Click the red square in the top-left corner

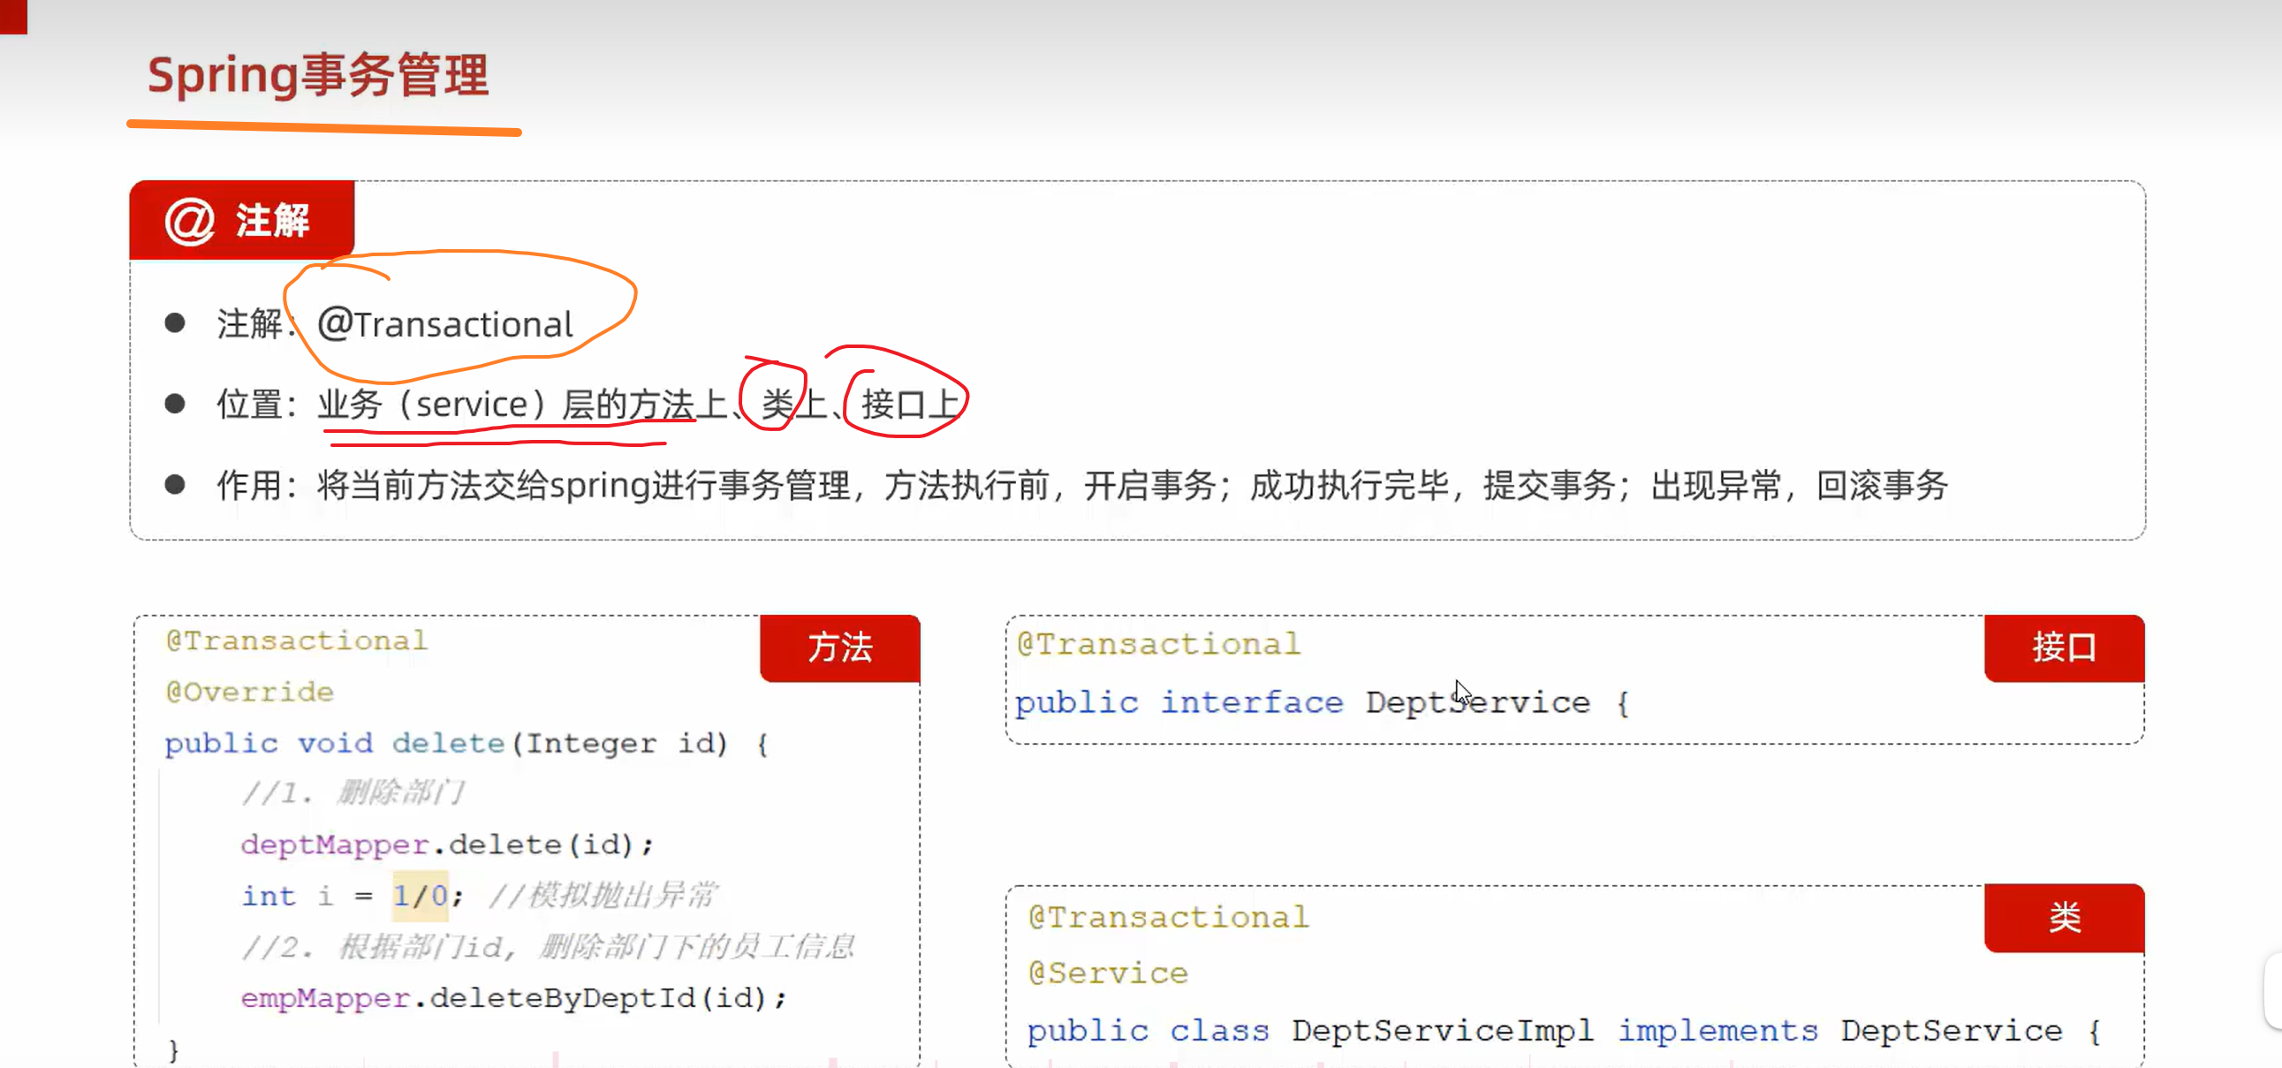(x=13, y=16)
